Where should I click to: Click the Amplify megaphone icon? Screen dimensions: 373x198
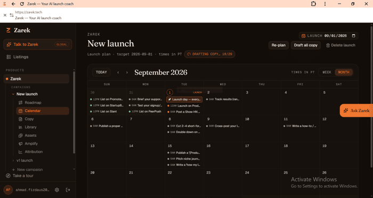coord(20,144)
